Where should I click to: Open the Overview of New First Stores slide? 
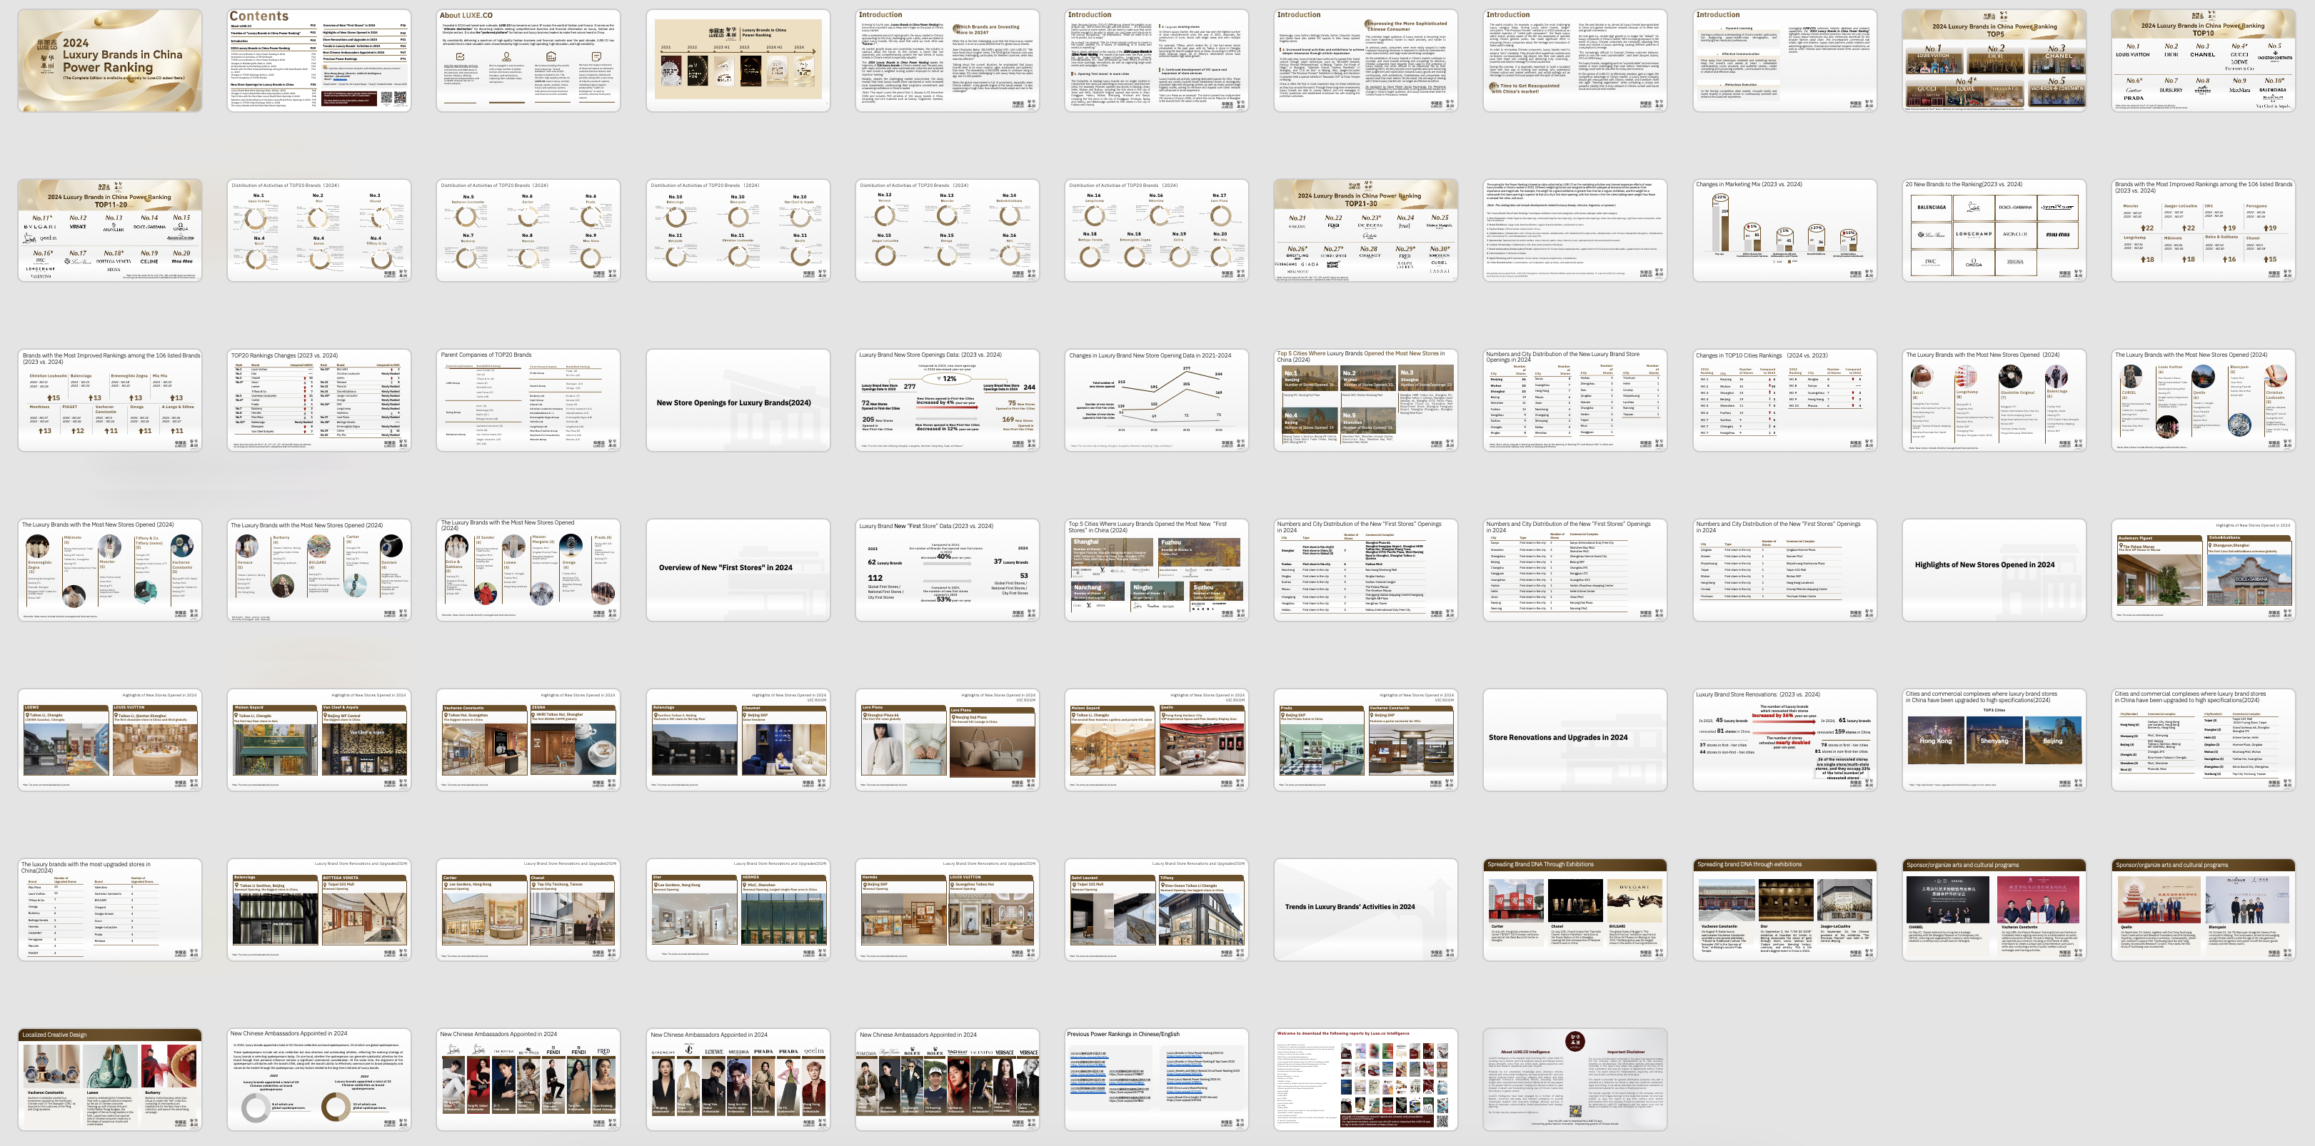[738, 570]
